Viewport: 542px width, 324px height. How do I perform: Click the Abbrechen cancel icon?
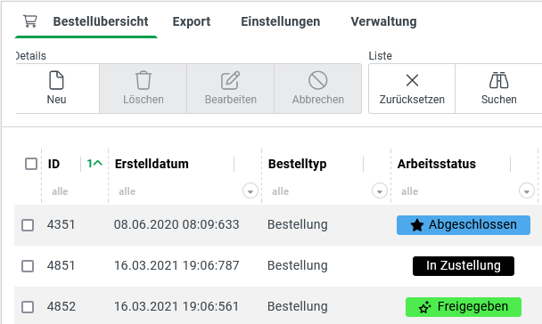point(317,80)
